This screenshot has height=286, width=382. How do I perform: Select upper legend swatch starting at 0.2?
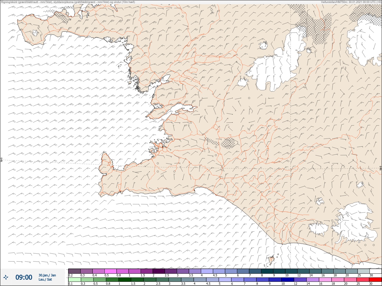(74, 271)
